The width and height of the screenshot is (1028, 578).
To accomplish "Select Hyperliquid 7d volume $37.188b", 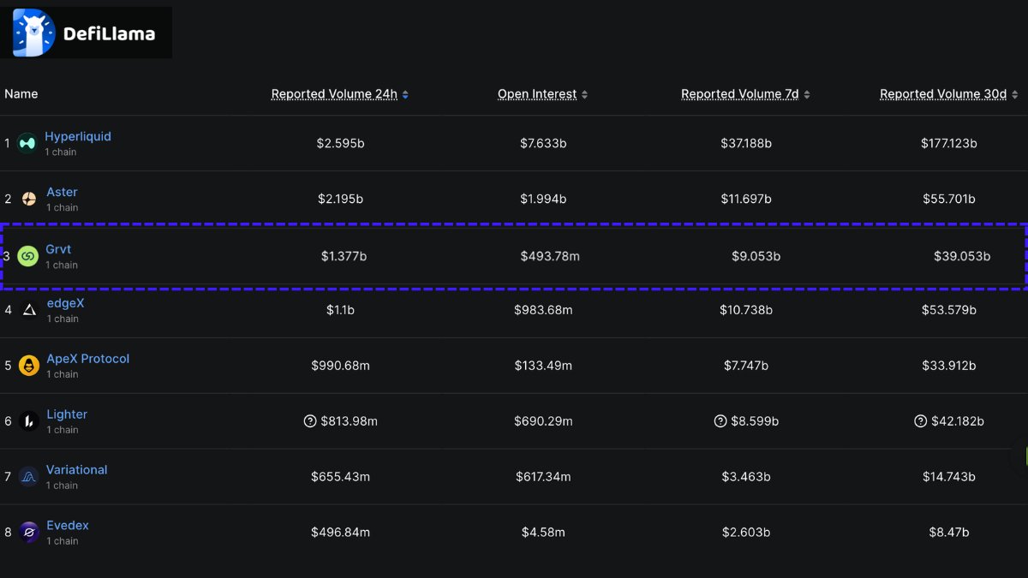I will tap(746, 143).
